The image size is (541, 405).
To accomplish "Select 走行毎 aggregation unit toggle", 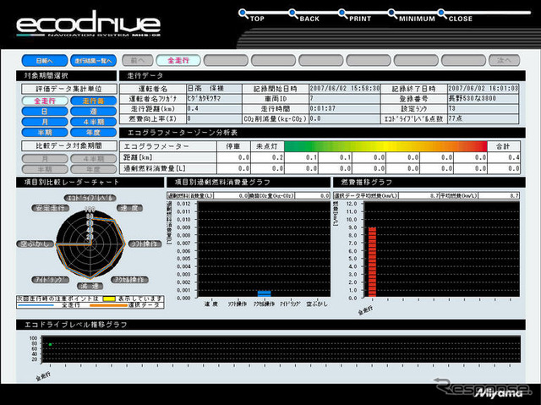I will click(x=94, y=101).
